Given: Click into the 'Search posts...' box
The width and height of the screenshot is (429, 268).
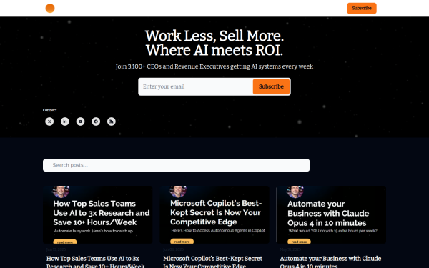Looking at the screenshot, I should (x=176, y=165).
